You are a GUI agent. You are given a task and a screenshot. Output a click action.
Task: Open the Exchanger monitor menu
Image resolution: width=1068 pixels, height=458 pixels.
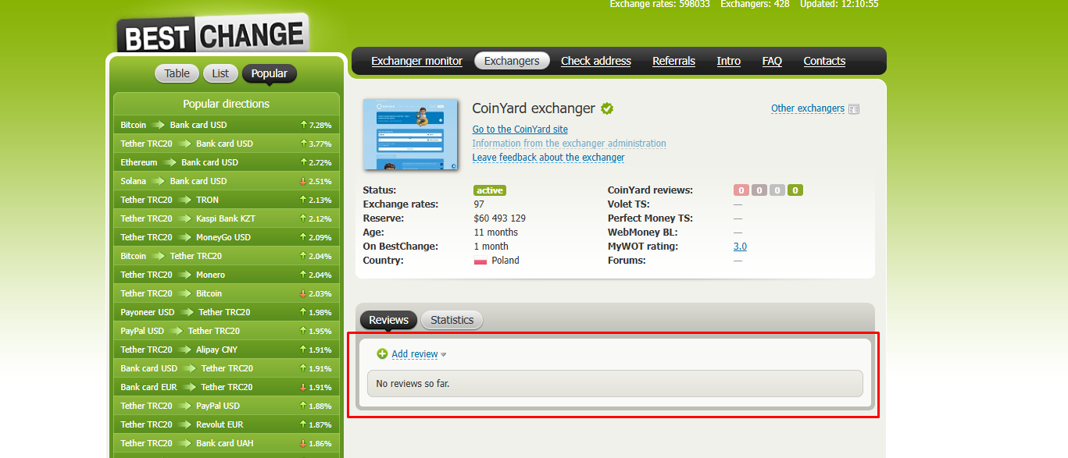(416, 61)
